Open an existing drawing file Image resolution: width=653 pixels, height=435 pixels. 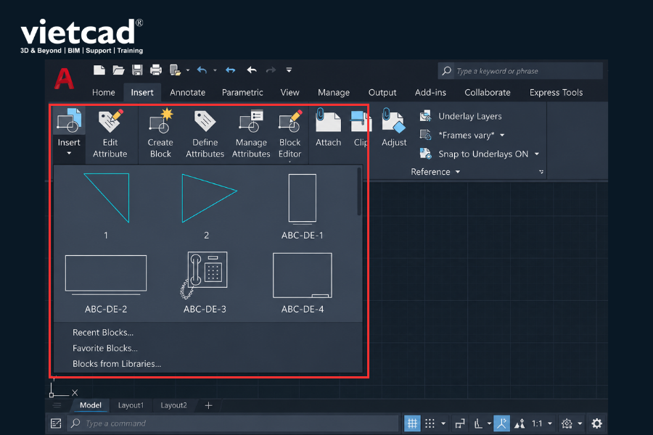click(x=119, y=70)
